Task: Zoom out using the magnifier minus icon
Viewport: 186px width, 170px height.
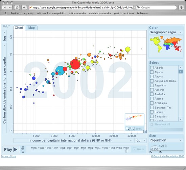Action: pyautogui.click(x=132, y=128)
